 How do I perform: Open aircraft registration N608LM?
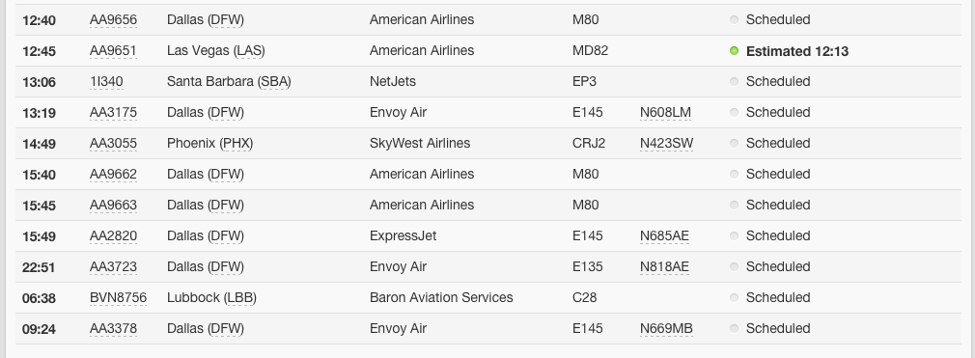665,113
